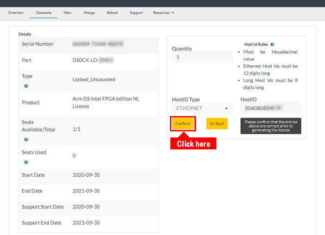Click the blurred Serial Number value
Viewport: 325px width, 235px height.
pos(98,44)
